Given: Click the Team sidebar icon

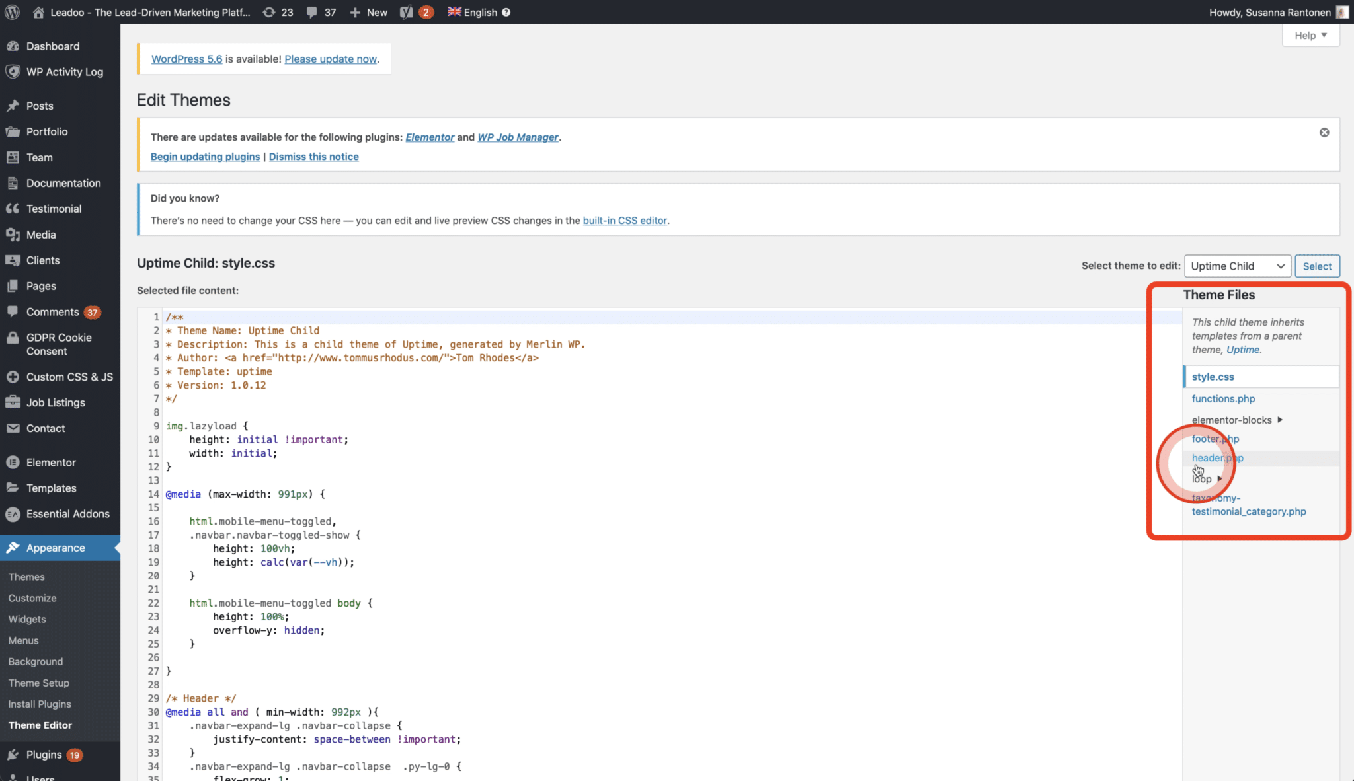Looking at the screenshot, I should coord(13,157).
